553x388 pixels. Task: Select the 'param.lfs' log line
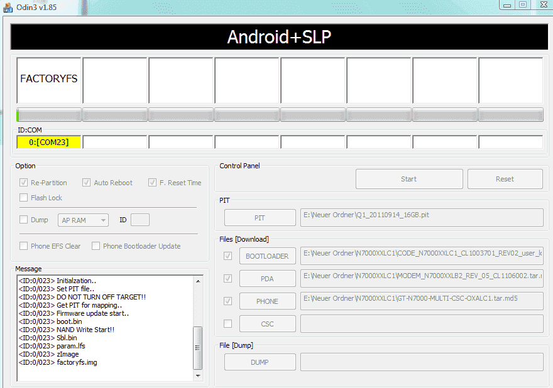[x=52, y=346]
